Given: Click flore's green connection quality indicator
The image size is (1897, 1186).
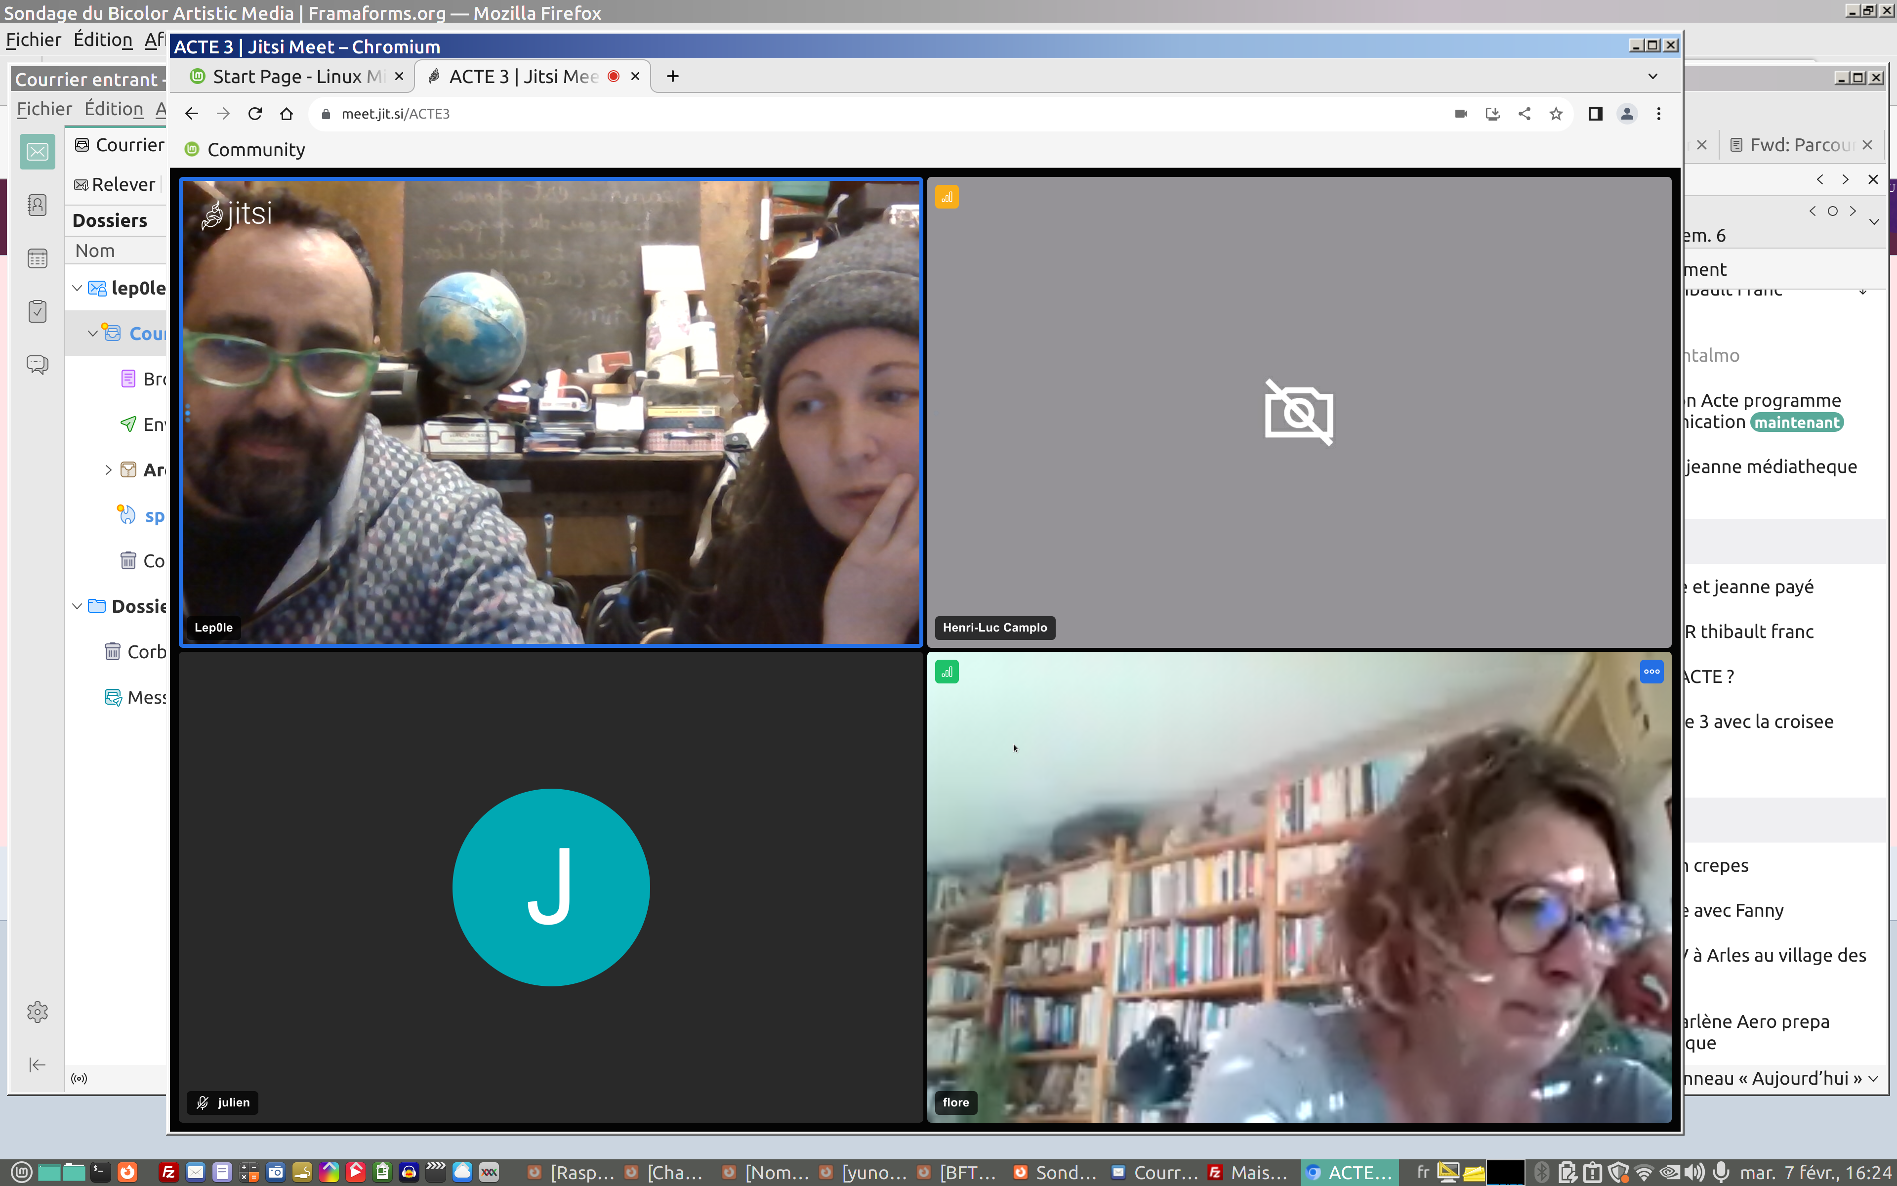Looking at the screenshot, I should point(946,672).
